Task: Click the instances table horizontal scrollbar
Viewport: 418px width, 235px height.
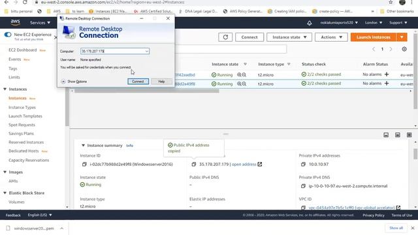Action: (146, 91)
